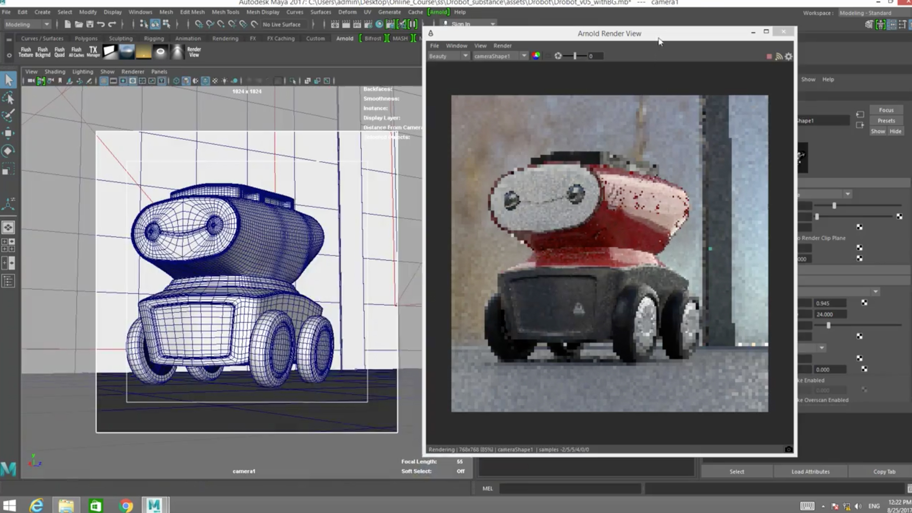
Task: Create an Arnold skydome light from shelf
Action: pyautogui.click(x=127, y=52)
